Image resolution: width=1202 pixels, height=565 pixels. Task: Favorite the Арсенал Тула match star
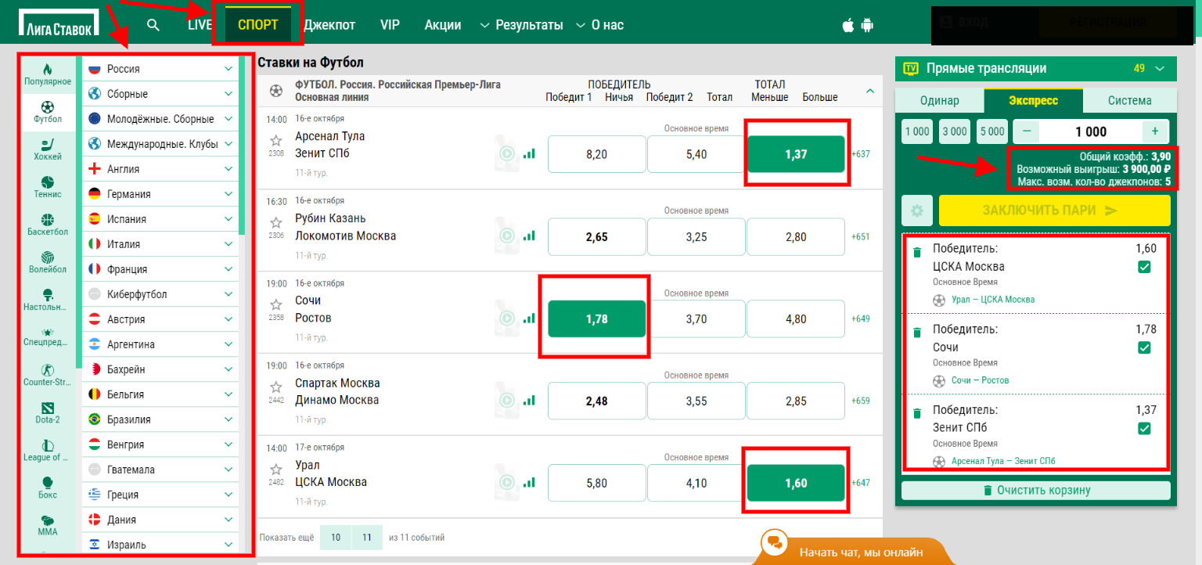(275, 140)
